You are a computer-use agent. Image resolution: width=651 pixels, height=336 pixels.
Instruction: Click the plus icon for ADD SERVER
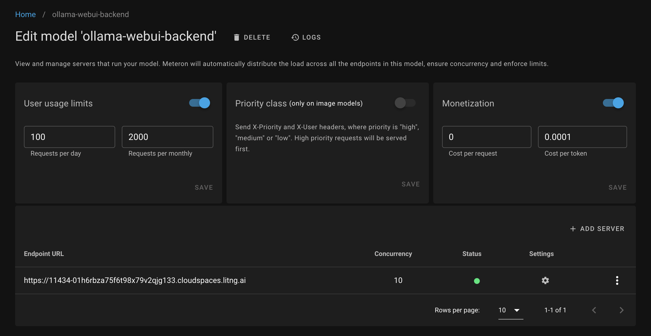573,229
